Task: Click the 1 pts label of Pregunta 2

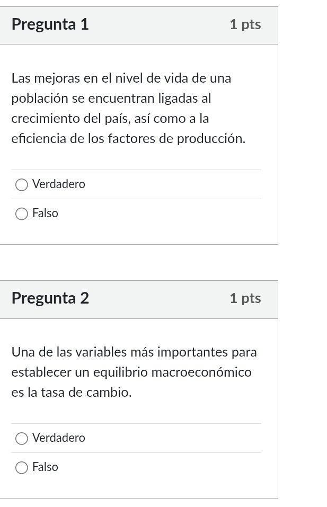Action: 245,298
